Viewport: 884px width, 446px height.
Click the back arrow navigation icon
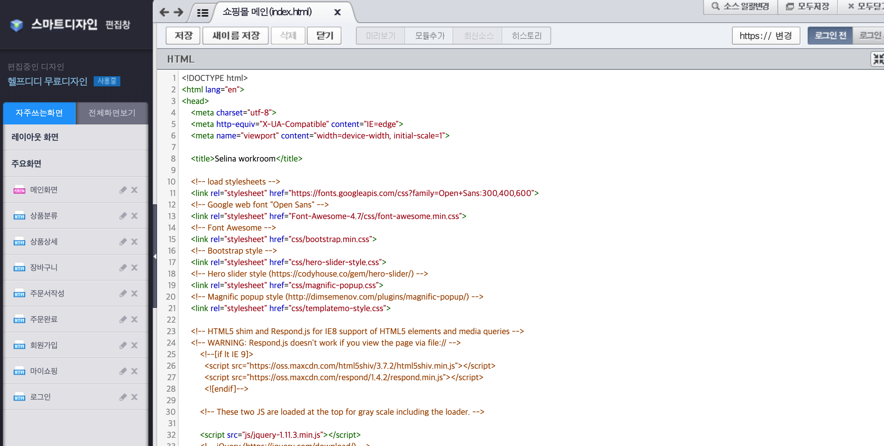tap(164, 12)
